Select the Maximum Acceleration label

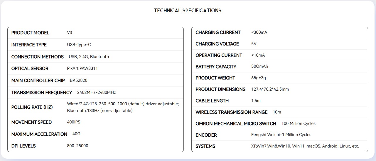pos(39,134)
